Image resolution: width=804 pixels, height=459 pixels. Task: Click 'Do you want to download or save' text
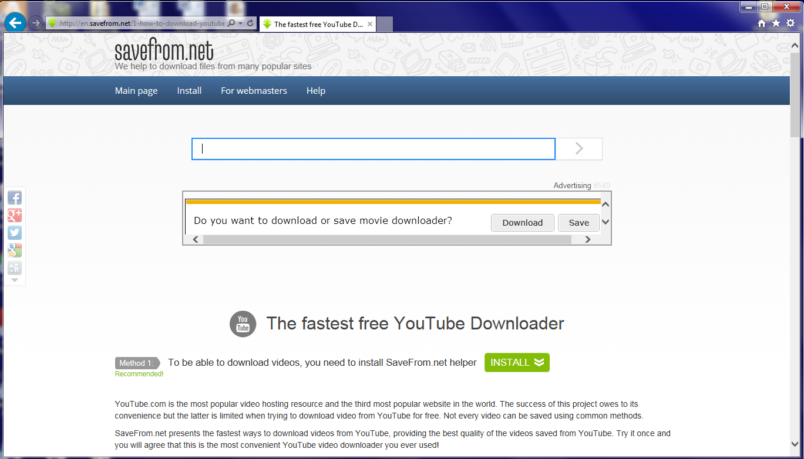click(323, 221)
